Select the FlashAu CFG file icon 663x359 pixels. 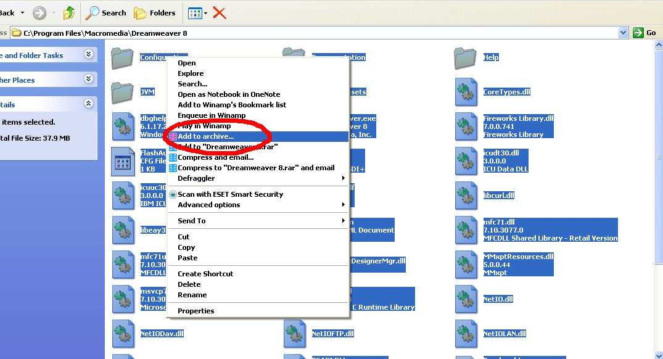[x=123, y=161]
